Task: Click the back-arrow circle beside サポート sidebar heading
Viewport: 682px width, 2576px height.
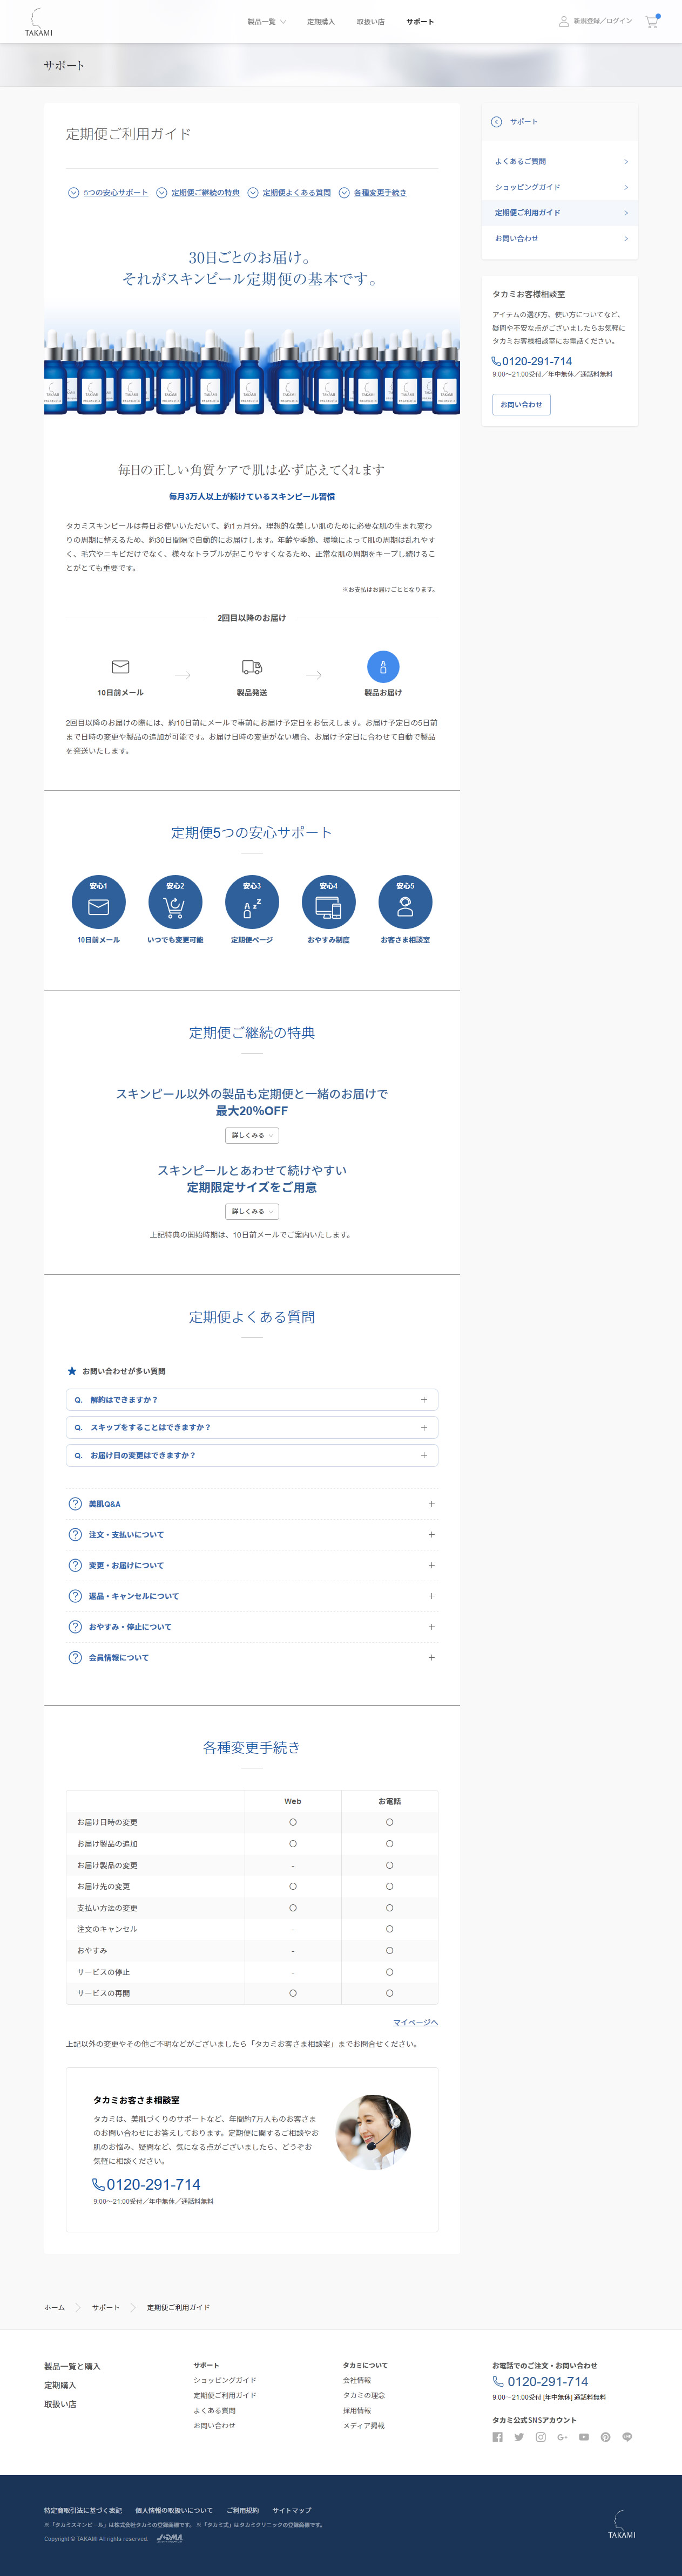Action: (497, 122)
